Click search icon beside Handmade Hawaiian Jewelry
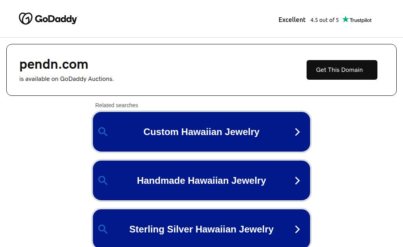The image size is (403, 247). point(103,181)
